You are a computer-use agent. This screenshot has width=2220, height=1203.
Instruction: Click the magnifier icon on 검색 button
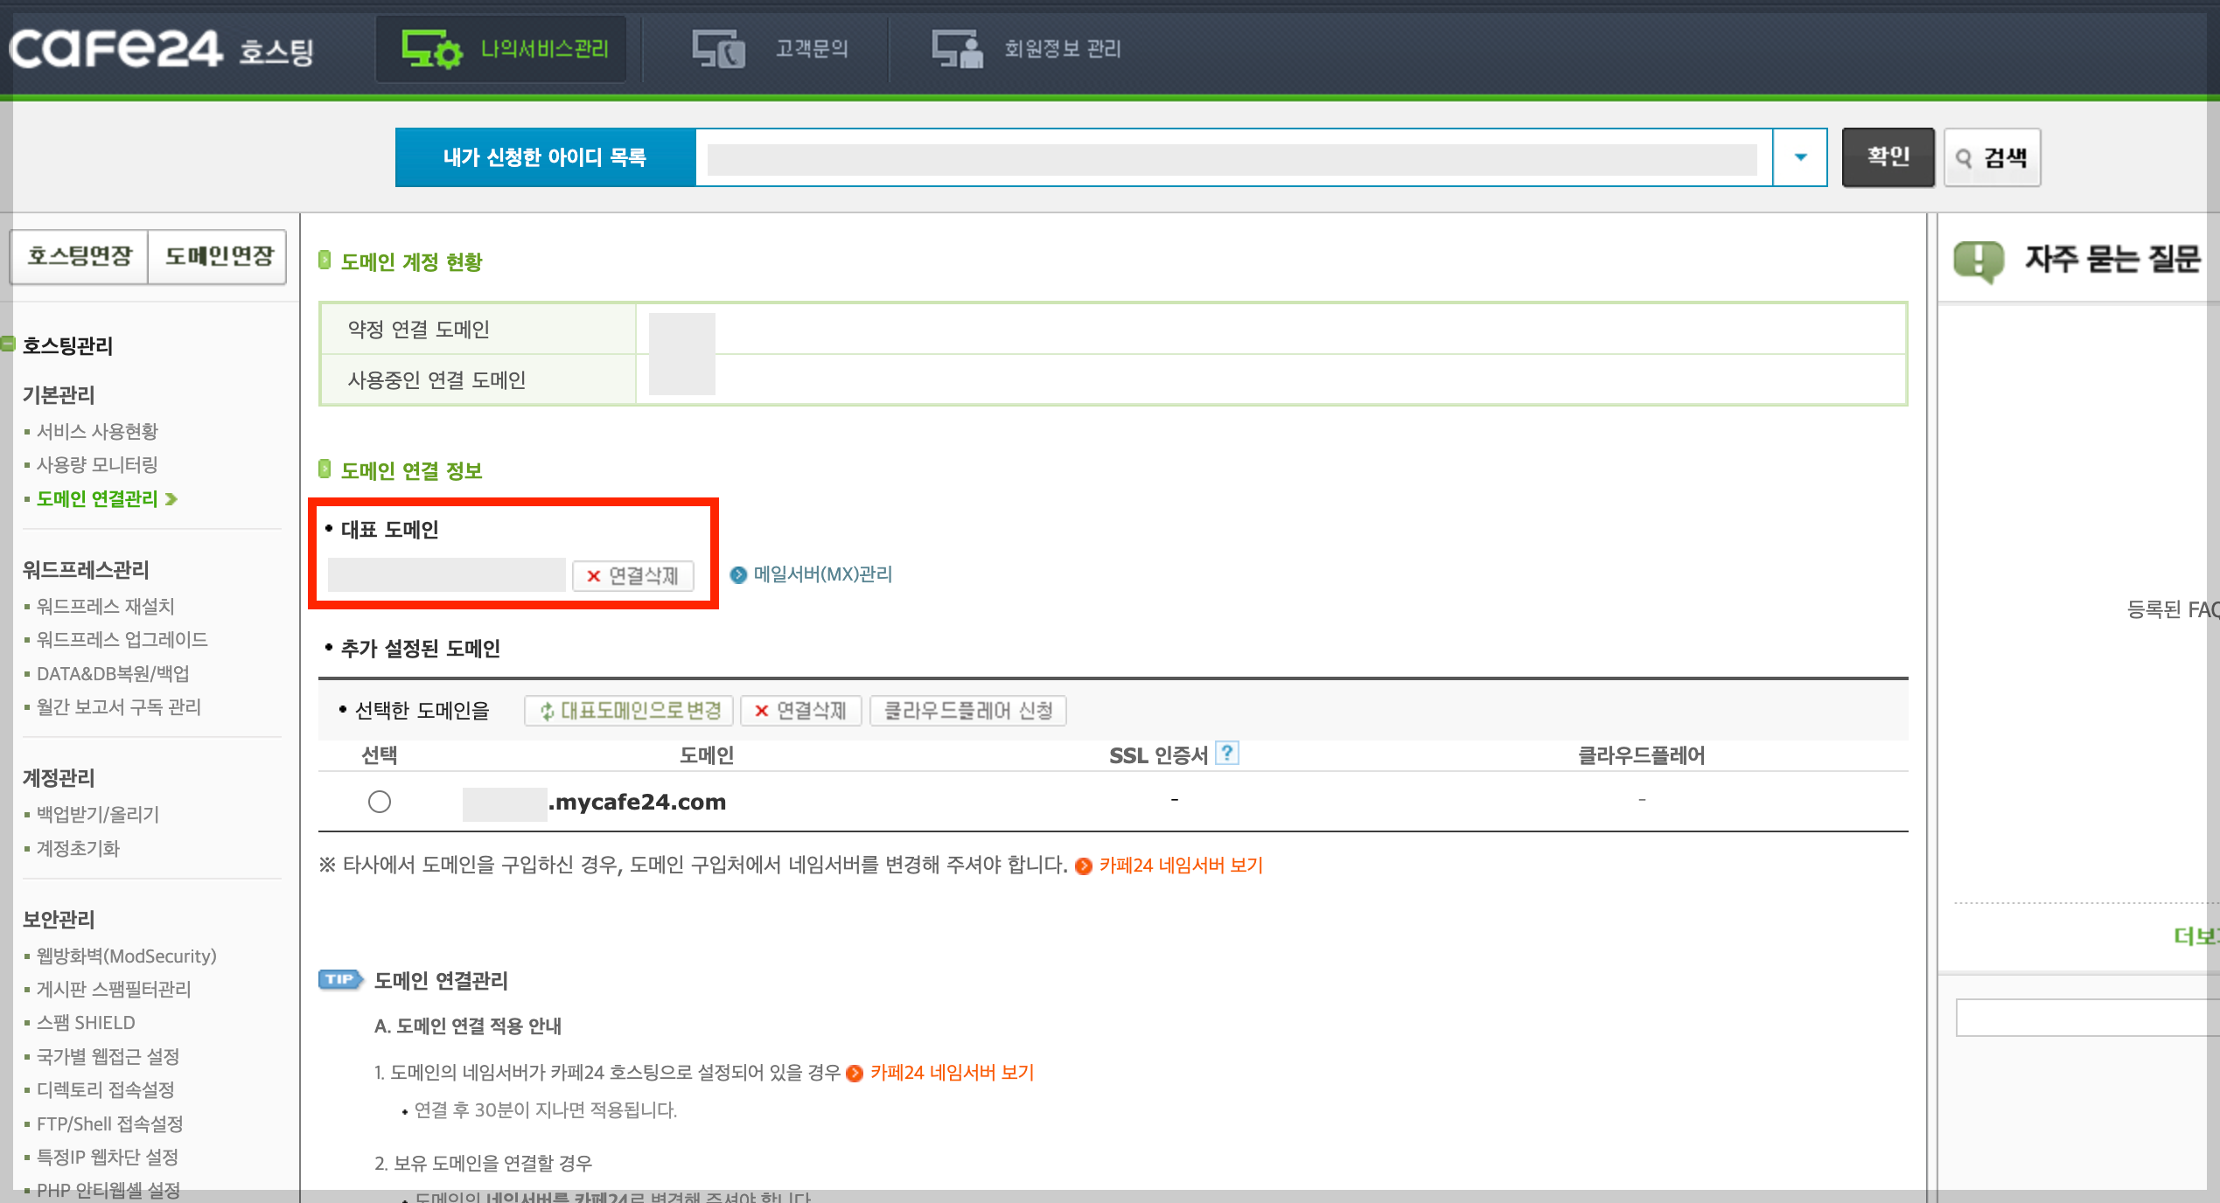click(1965, 158)
